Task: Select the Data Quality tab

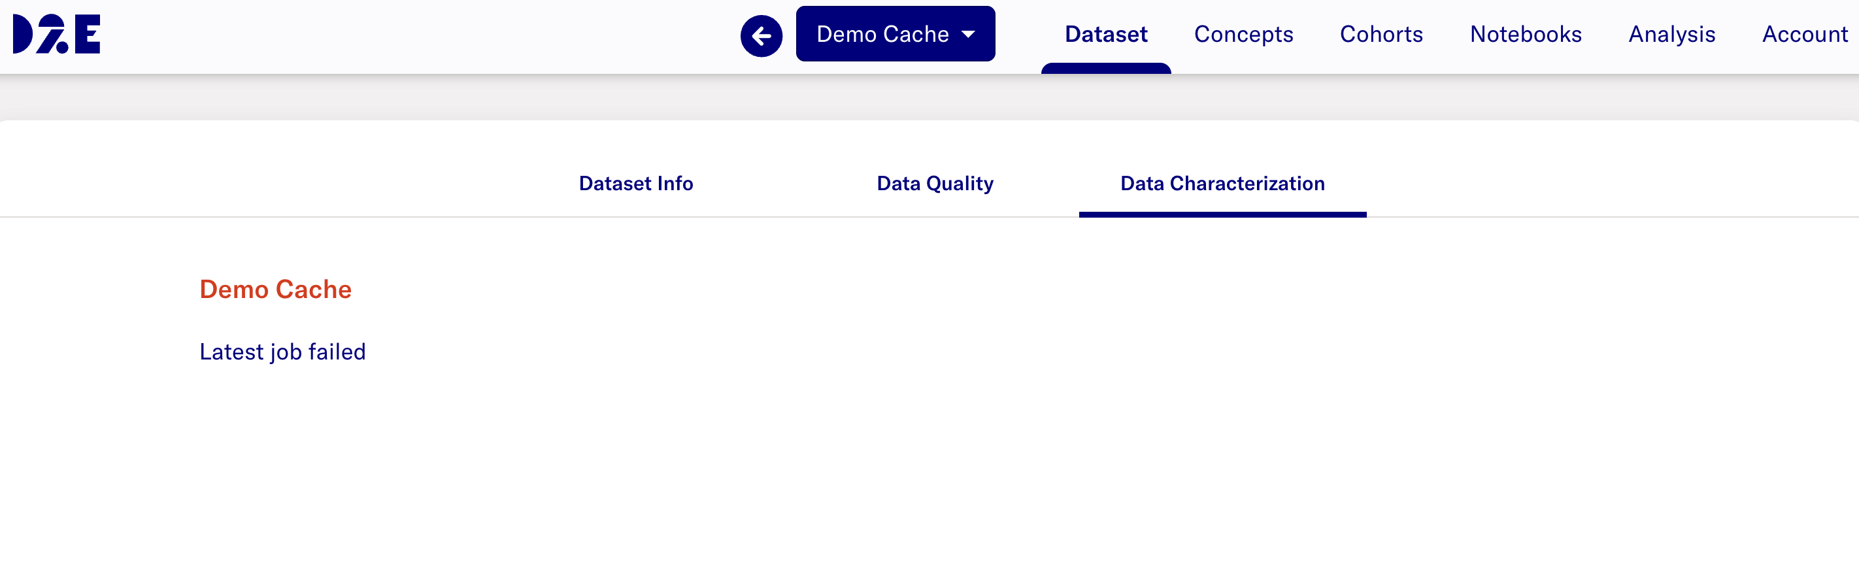Action: point(935,183)
